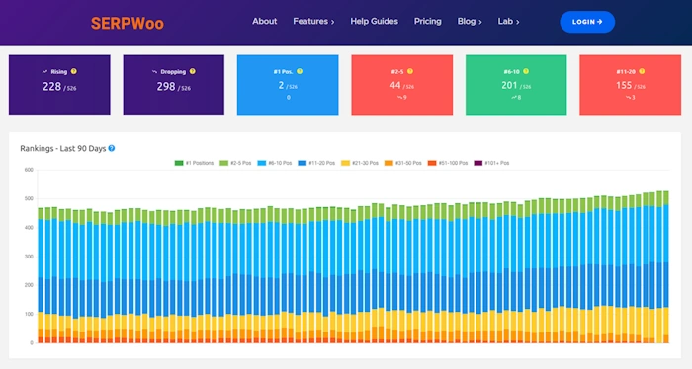692x369 pixels.
Task: Go to the Pricing page
Action: 427,21
